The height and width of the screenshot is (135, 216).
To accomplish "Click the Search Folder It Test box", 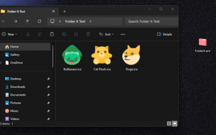I will (x=151, y=21).
